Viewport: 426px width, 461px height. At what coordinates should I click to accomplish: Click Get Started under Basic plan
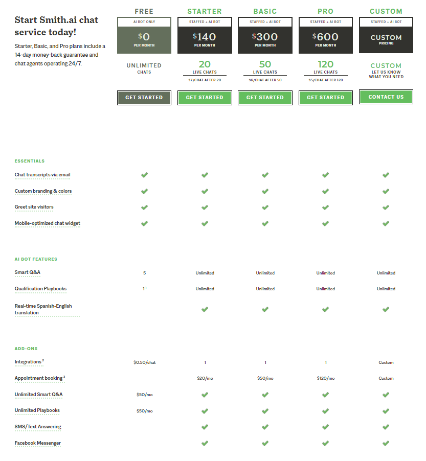coord(265,98)
